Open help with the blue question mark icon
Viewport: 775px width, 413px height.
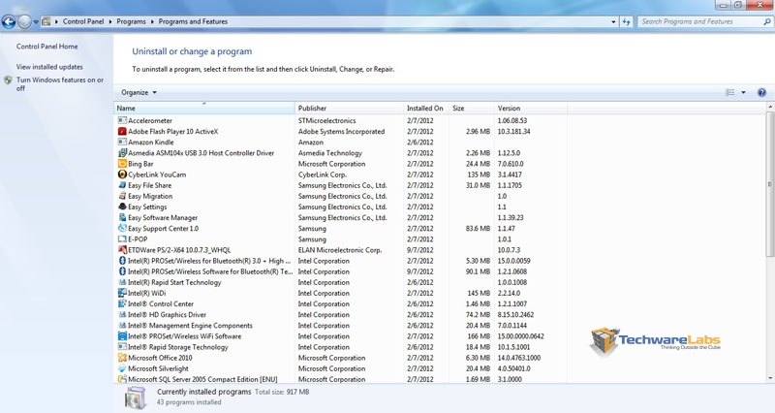761,92
